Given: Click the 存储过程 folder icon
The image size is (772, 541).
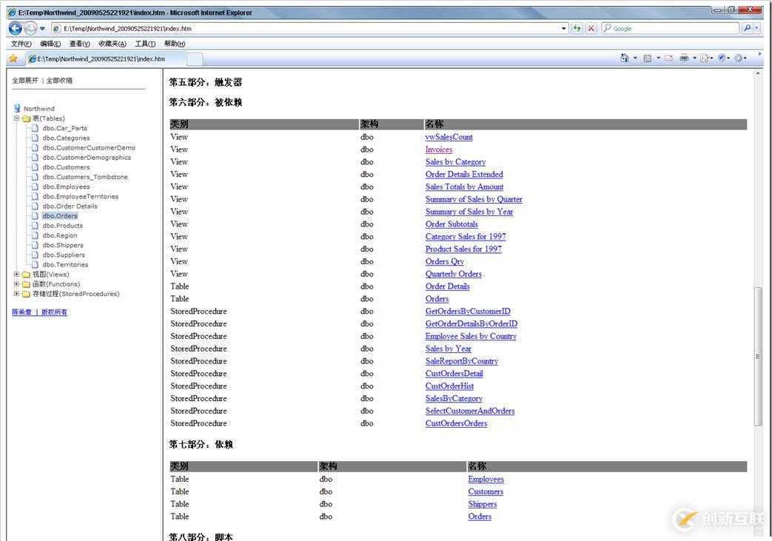Looking at the screenshot, I should point(26,294).
